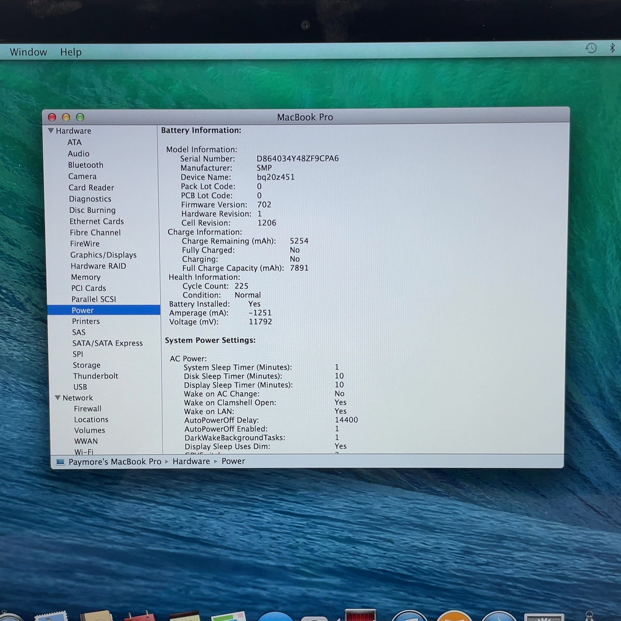Select PCI Cards in the sidebar
The width and height of the screenshot is (621, 621).
88,288
